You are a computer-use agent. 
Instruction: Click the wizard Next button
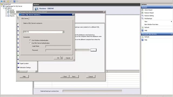click(74, 77)
